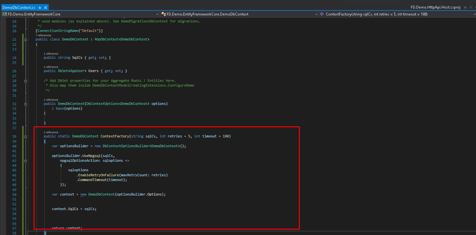476x235 pixels.
Task: Pin the DemoDbContext.cs tab
Action: (40, 7)
